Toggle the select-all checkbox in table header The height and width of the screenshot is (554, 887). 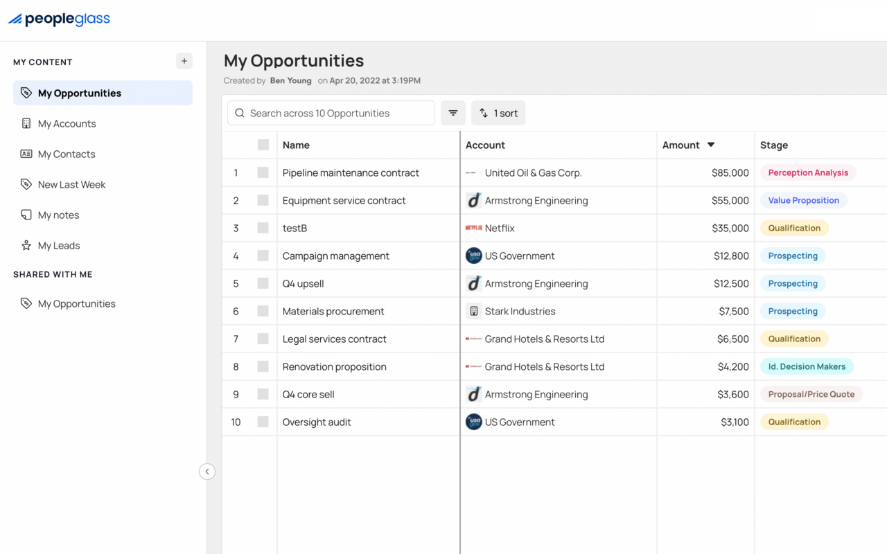point(263,145)
